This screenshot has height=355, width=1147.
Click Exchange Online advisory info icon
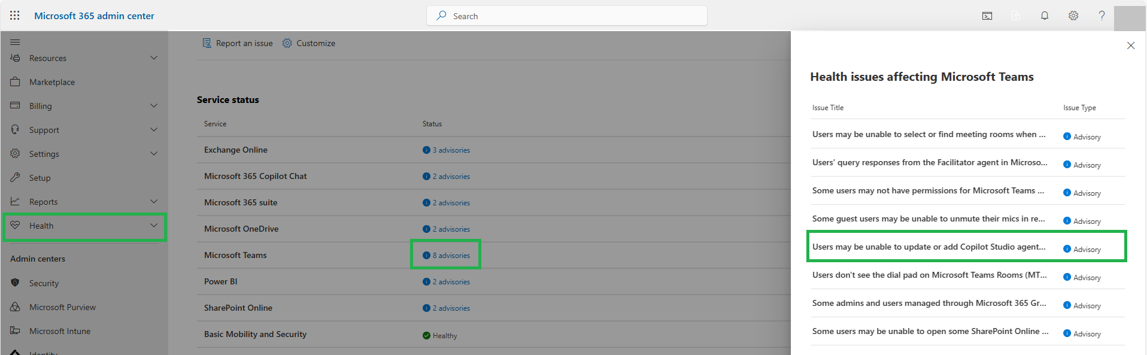[x=426, y=150]
